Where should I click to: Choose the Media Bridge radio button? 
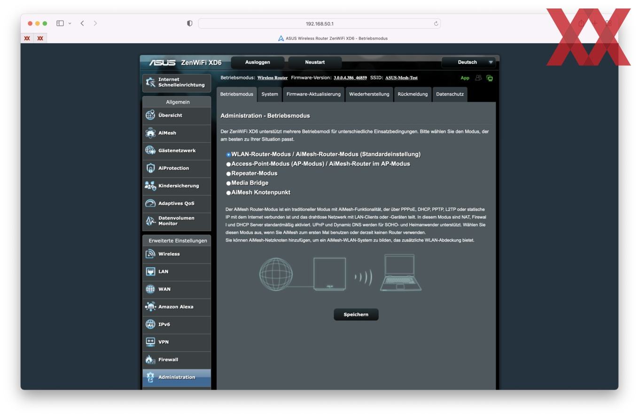click(x=229, y=183)
